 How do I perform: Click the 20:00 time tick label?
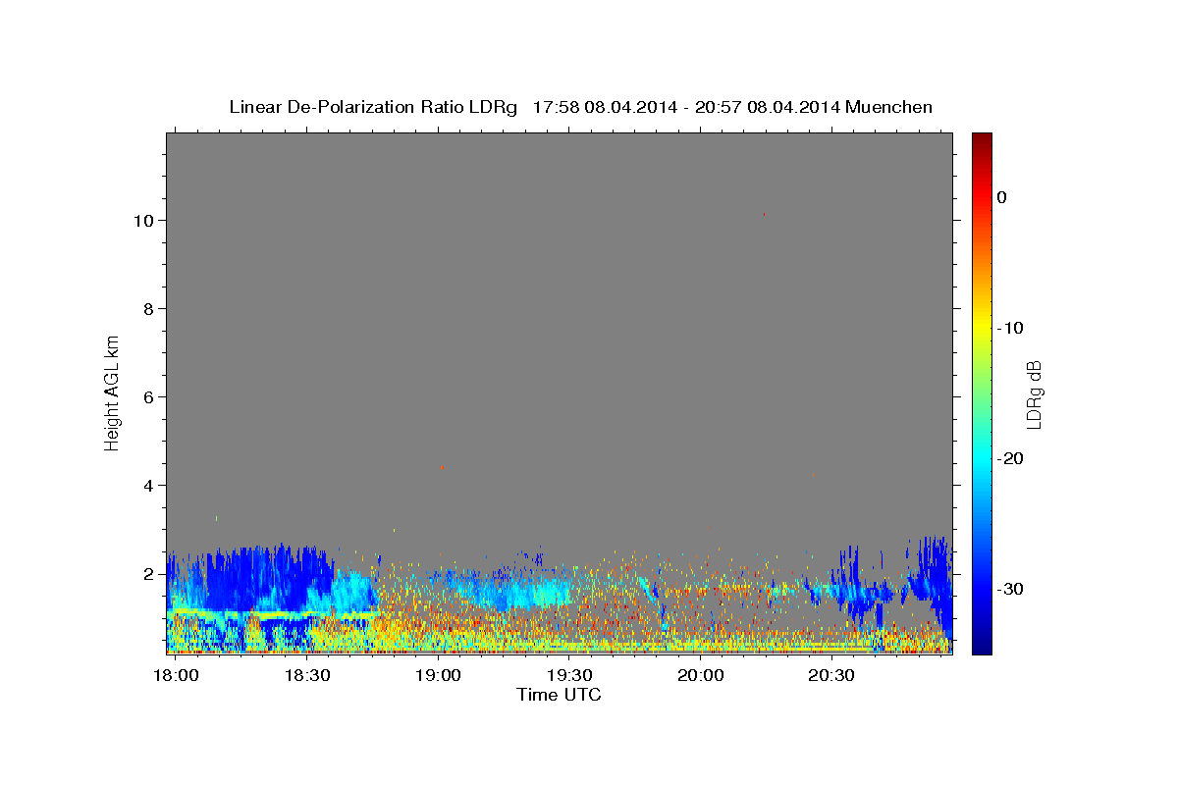point(701,676)
